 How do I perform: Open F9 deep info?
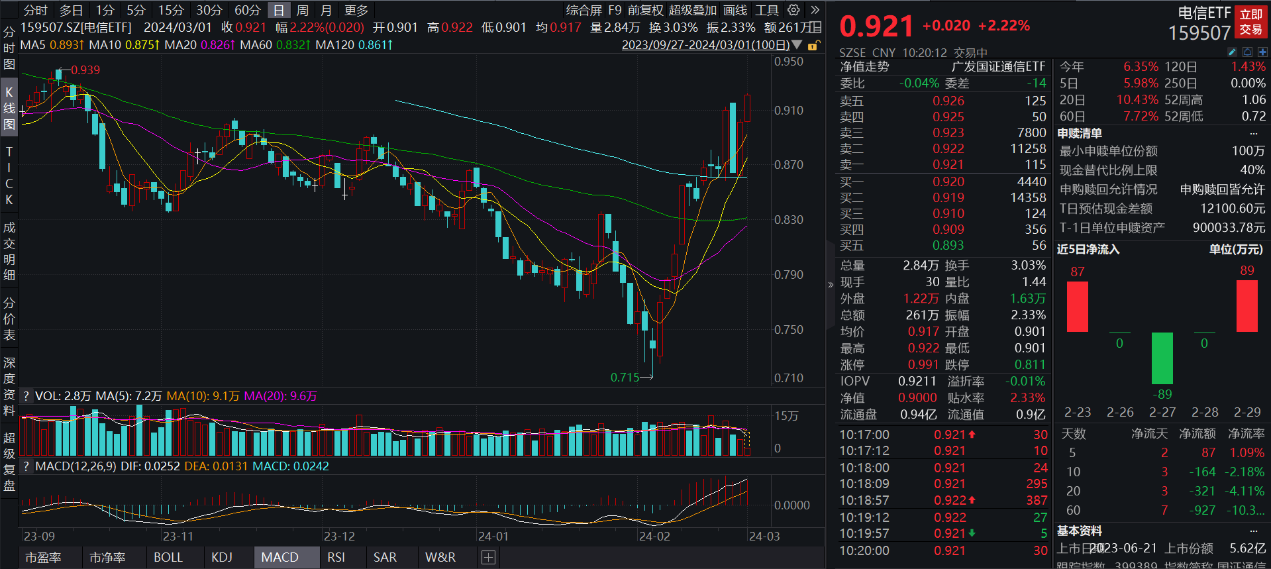(615, 10)
